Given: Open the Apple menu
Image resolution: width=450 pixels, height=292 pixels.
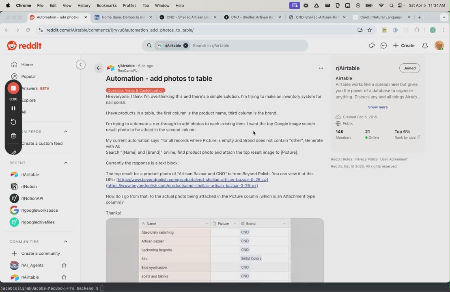Looking at the screenshot, I should tap(8, 5).
